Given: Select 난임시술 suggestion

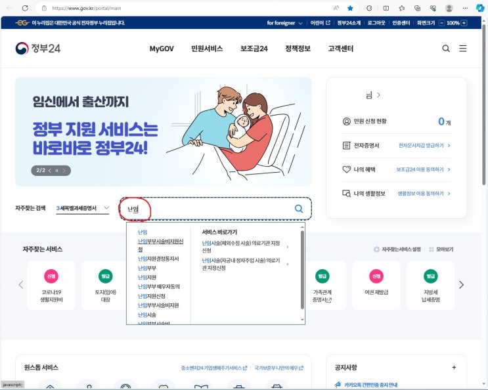Looking at the screenshot, I should tap(147, 314).
